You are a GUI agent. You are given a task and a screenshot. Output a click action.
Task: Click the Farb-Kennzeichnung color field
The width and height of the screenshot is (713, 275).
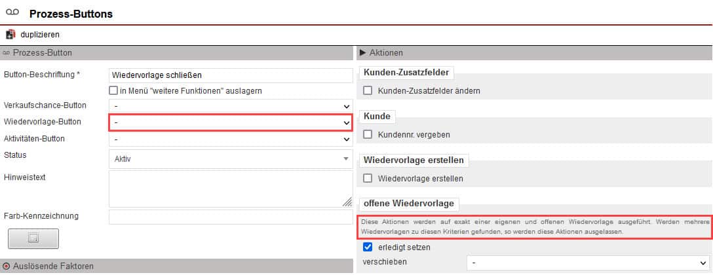(x=231, y=217)
